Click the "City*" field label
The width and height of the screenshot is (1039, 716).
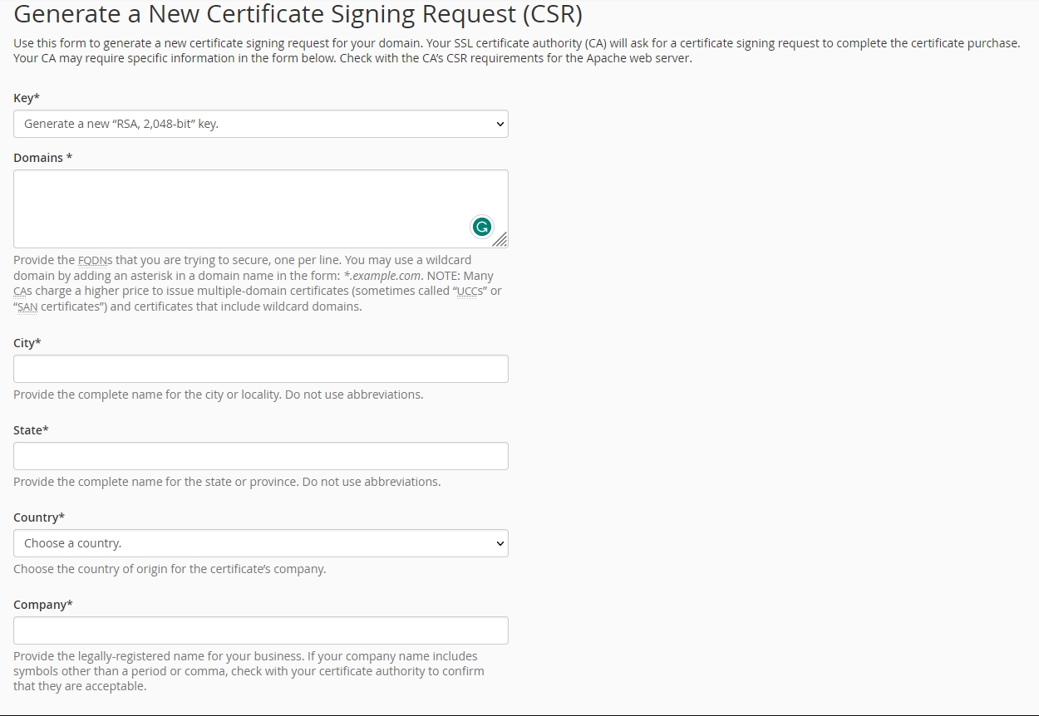click(27, 343)
